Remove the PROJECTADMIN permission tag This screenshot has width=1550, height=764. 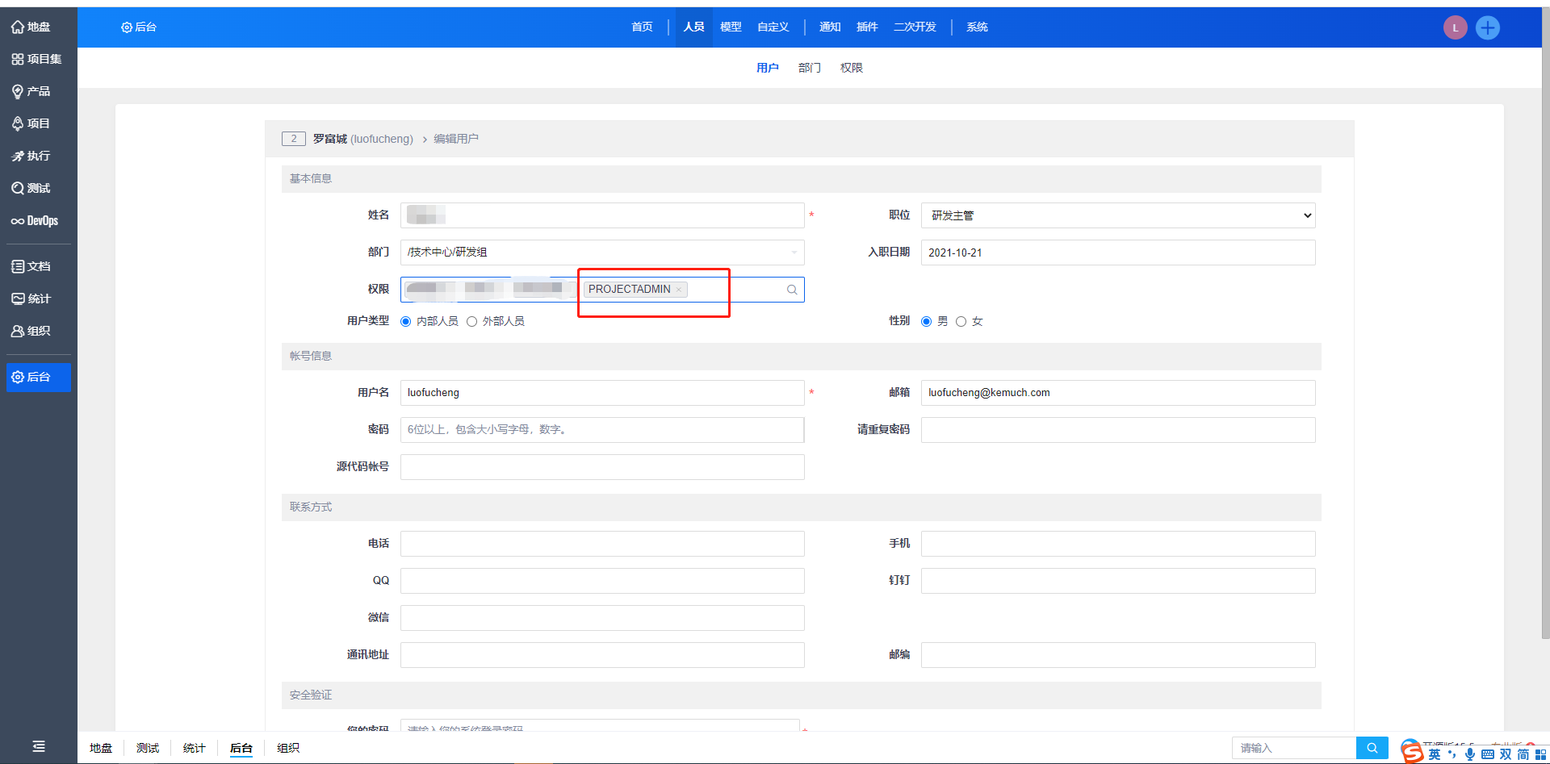pyautogui.click(x=679, y=290)
